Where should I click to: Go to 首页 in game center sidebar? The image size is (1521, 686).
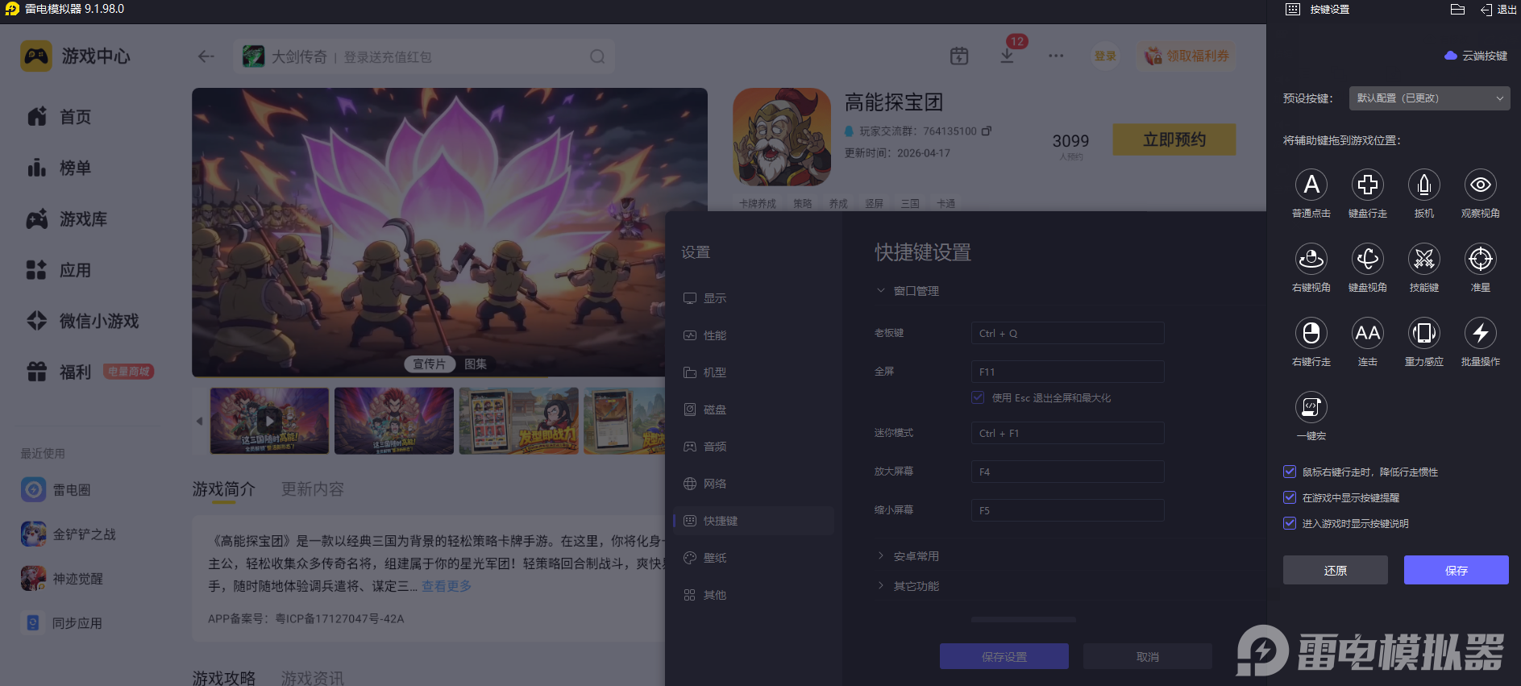[x=59, y=117]
